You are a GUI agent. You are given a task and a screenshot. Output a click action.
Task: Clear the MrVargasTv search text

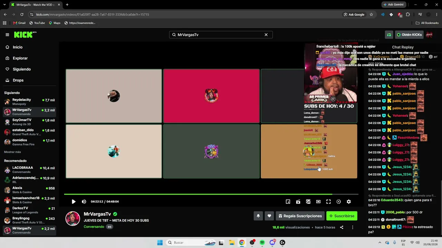[x=266, y=34]
